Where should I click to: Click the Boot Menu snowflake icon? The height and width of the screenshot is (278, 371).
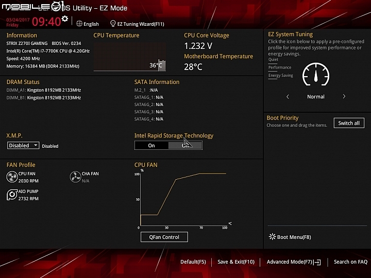coord(273,237)
